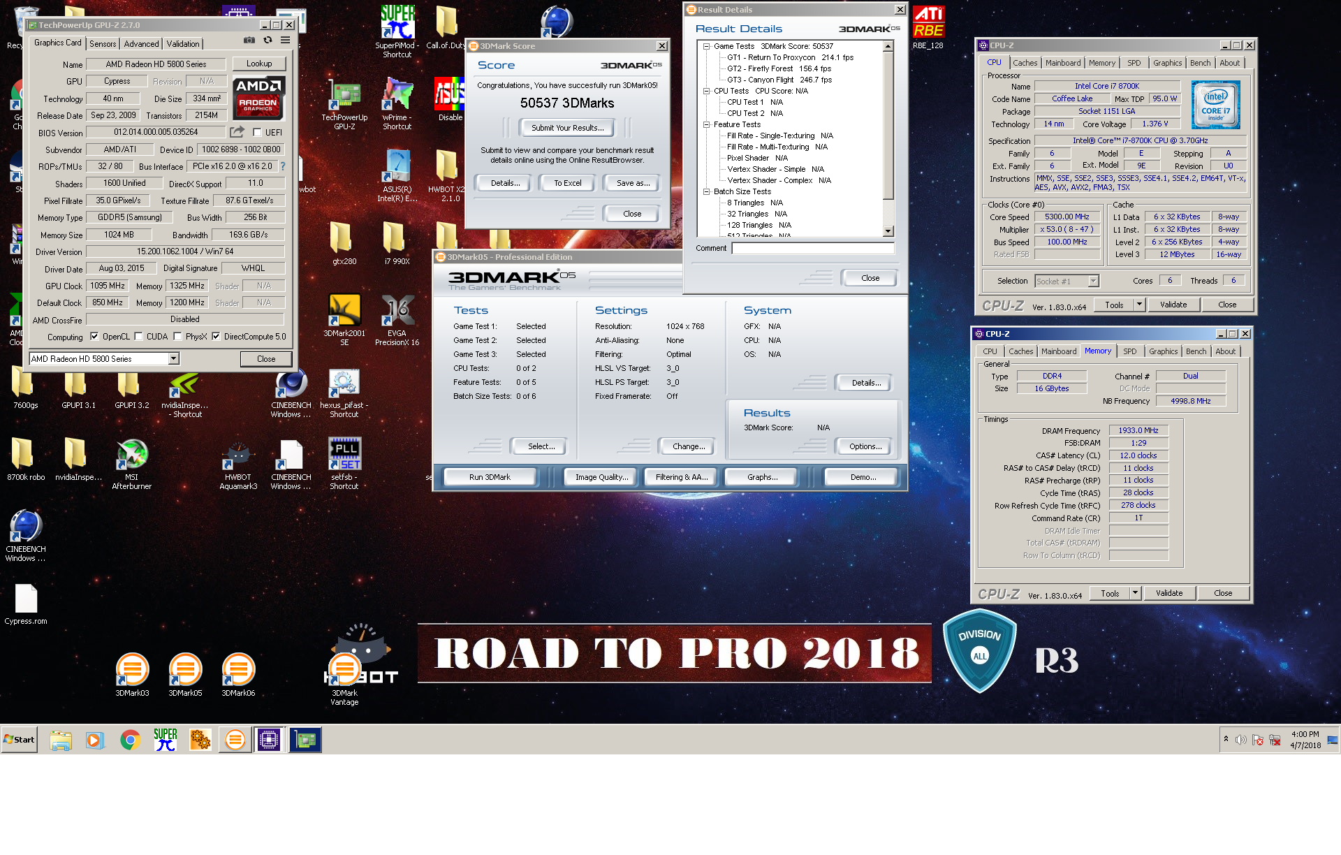Click the GPU-Z screenshot camera icon
The image size is (1341, 855).
pos(249,41)
